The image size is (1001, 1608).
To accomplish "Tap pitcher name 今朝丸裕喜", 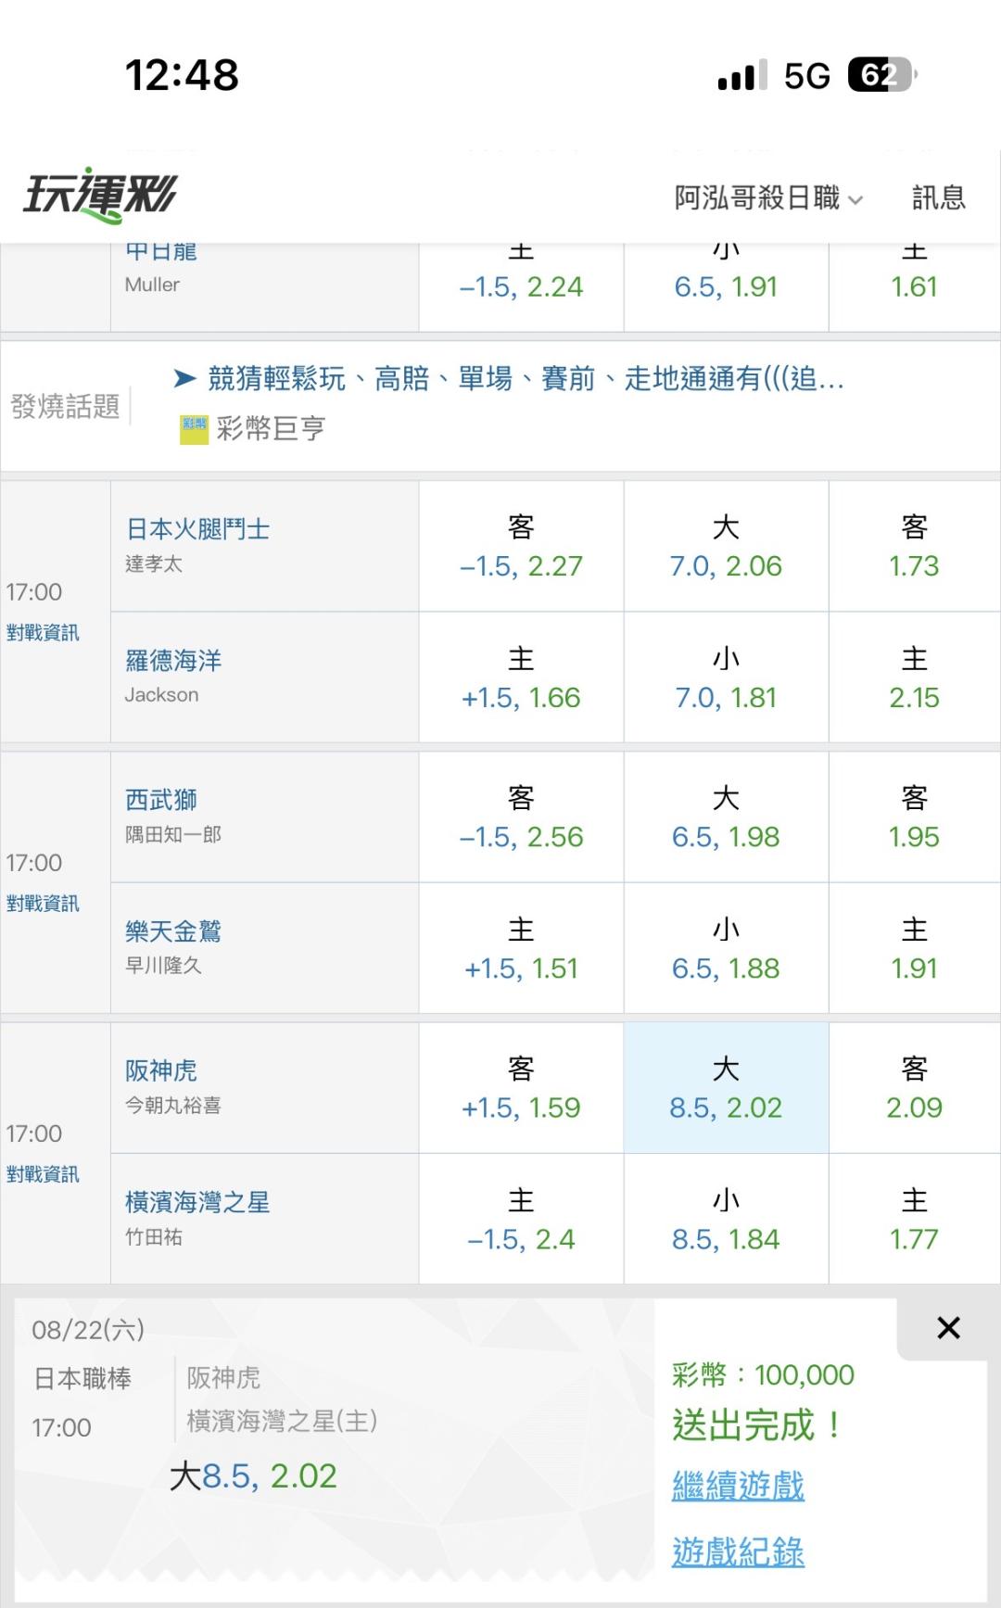I will 173,1105.
